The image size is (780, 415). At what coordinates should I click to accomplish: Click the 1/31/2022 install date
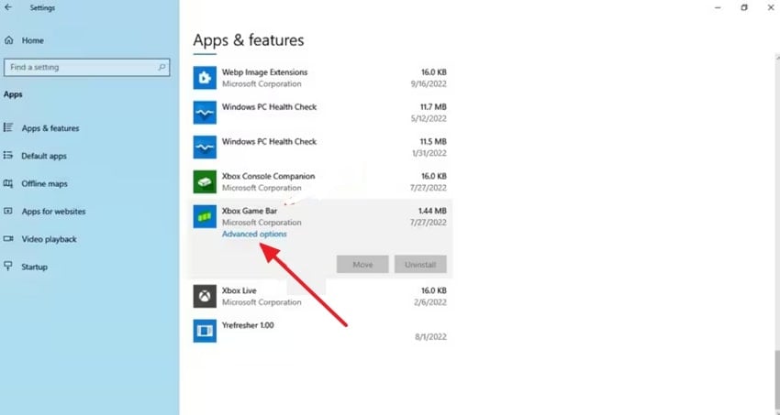click(429, 153)
